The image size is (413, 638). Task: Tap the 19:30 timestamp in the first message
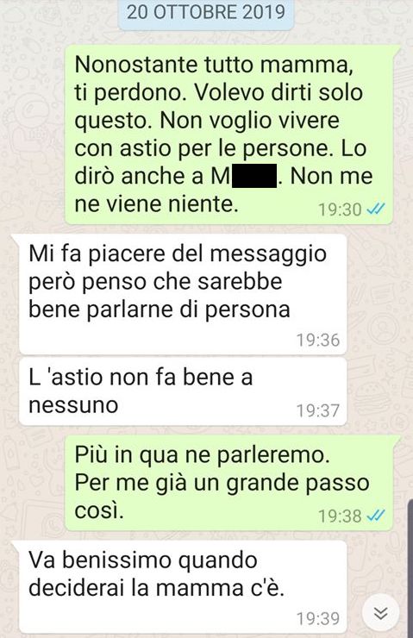(340, 210)
